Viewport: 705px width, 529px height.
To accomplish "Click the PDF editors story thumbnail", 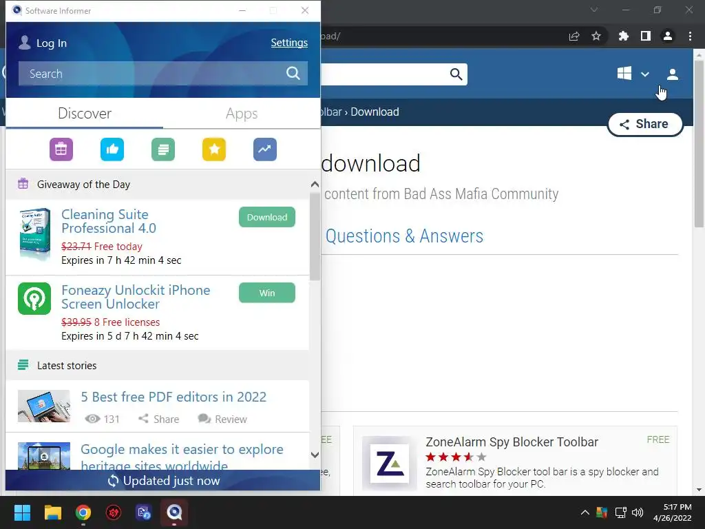I will (44, 406).
